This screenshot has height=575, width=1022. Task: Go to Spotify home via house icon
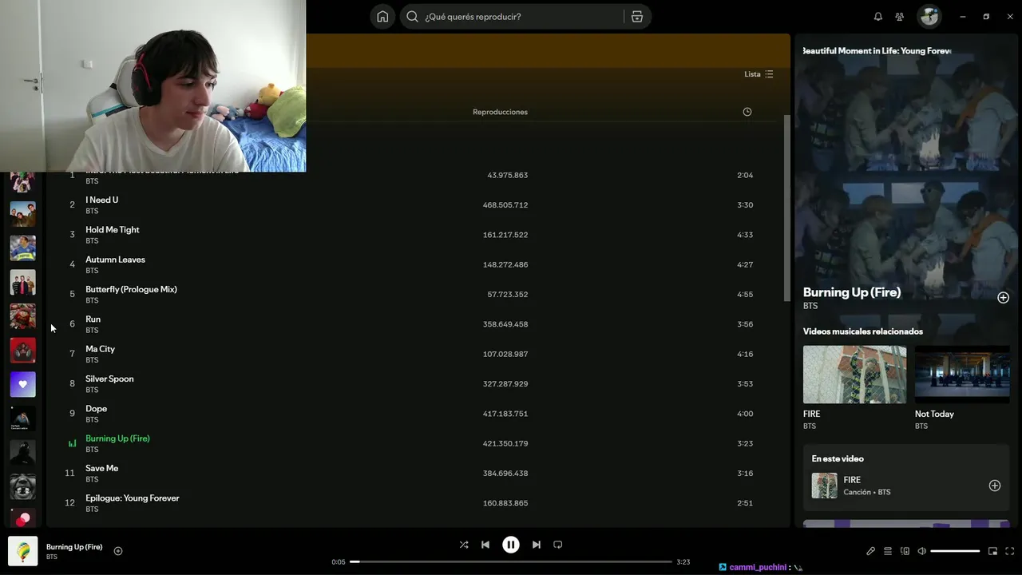[382, 16]
